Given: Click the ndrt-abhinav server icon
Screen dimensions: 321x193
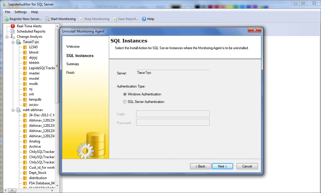Looking at the screenshot, I should click(x=19, y=110).
